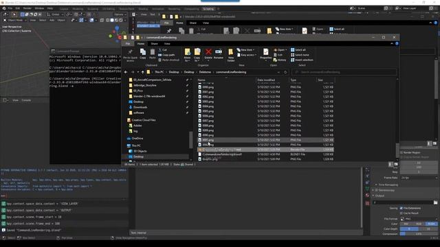The height and width of the screenshot is (247, 440).
Task: Select Creative Cloud Files in Explorer sidebar
Action: pos(144,120)
